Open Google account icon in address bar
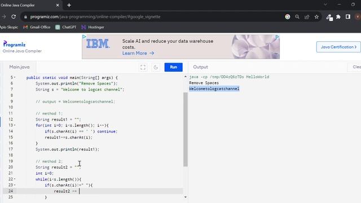 (288, 16)
